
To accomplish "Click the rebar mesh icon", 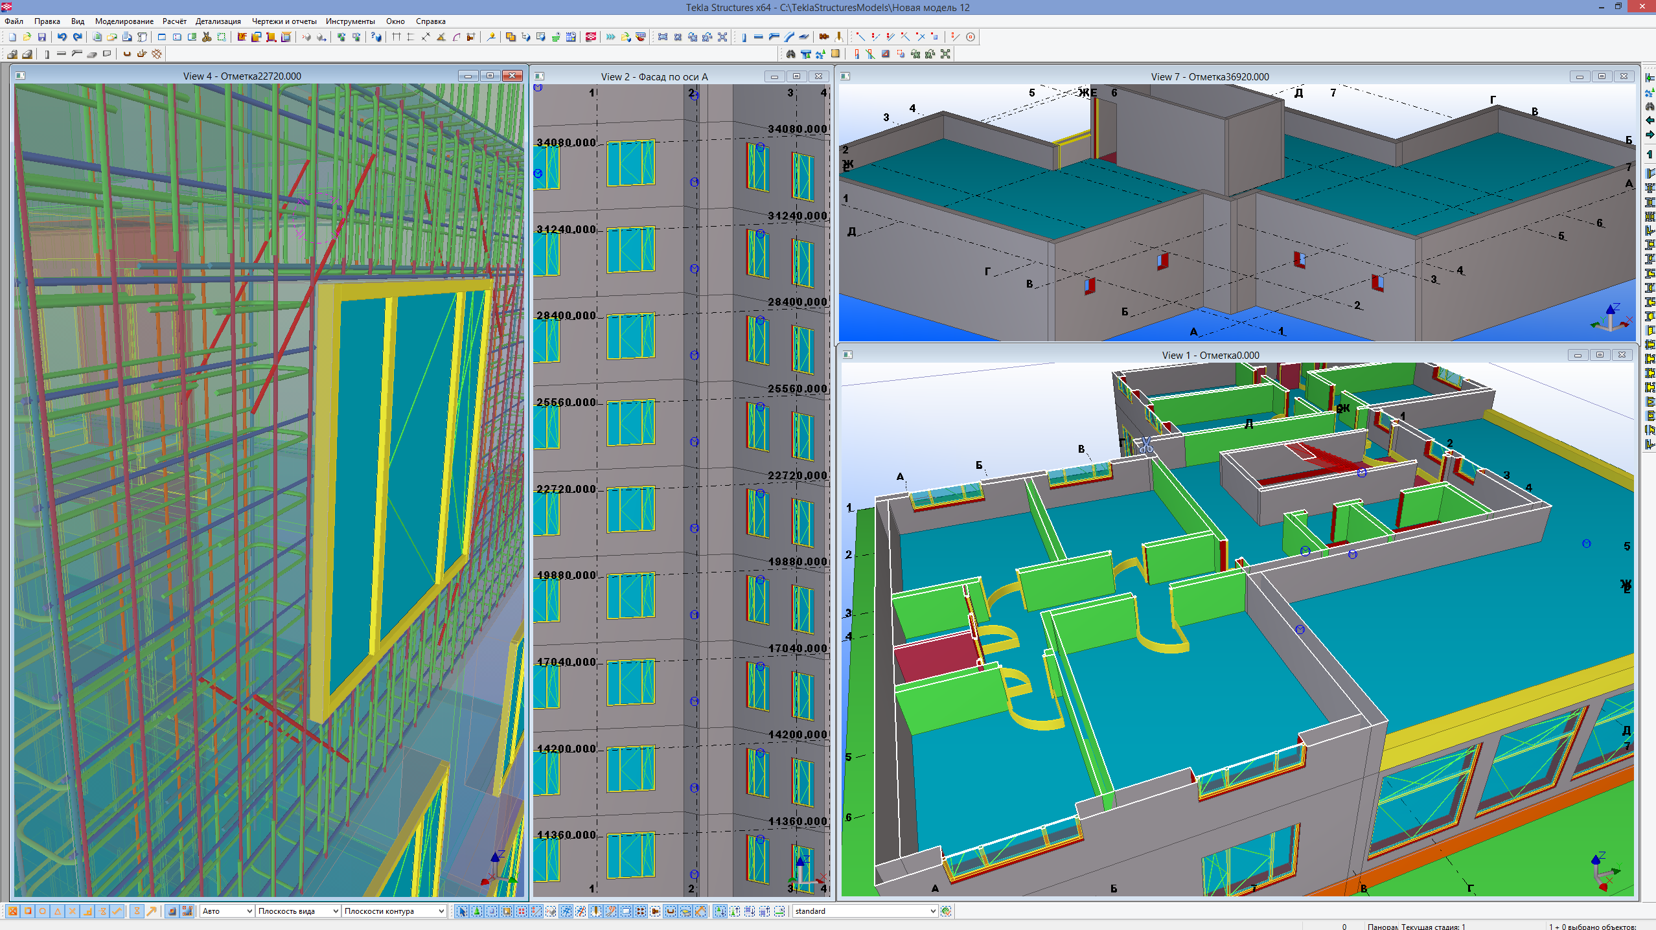I will click(157, 54).
